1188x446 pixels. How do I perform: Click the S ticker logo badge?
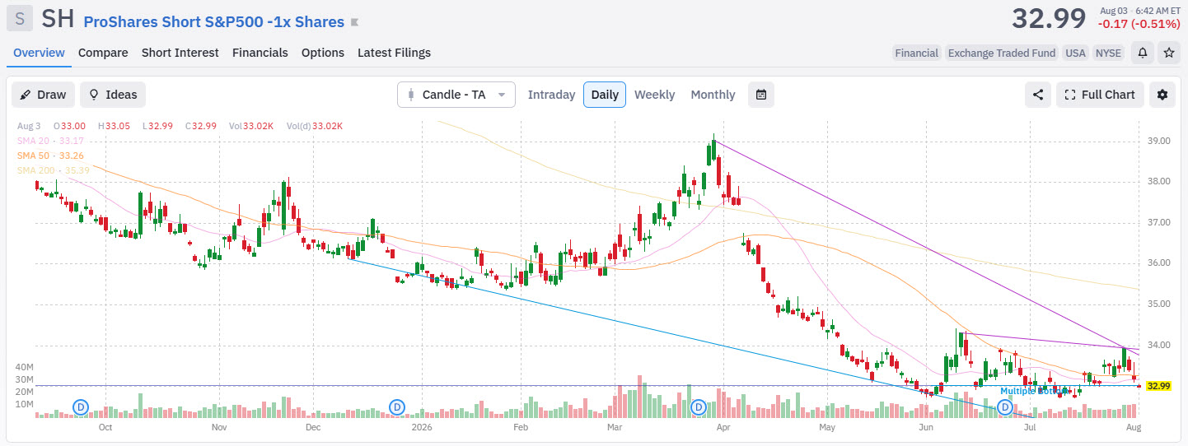pyautogui.click(x=20, y=18)
